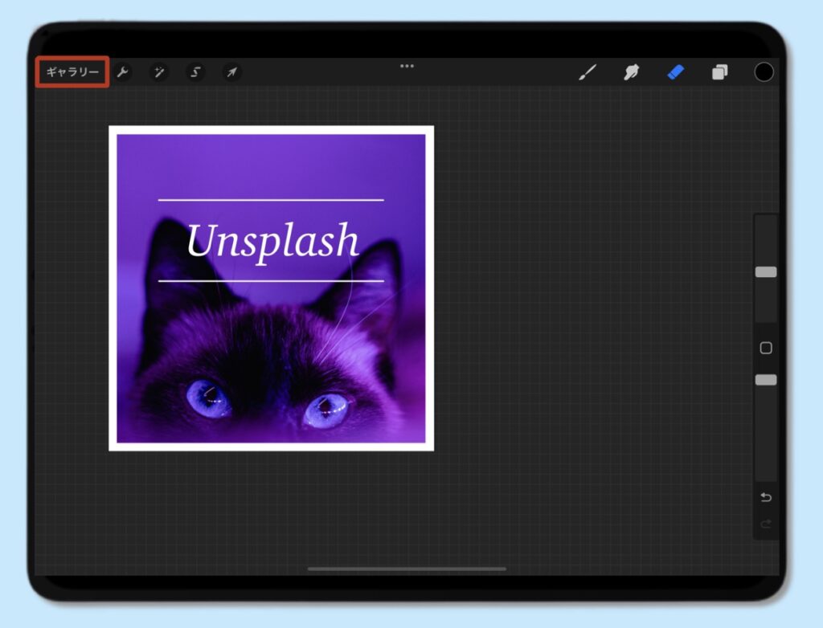Click the brush size slider handle
The width and height of the screenshot is (823, 628).
coord(766,271)
